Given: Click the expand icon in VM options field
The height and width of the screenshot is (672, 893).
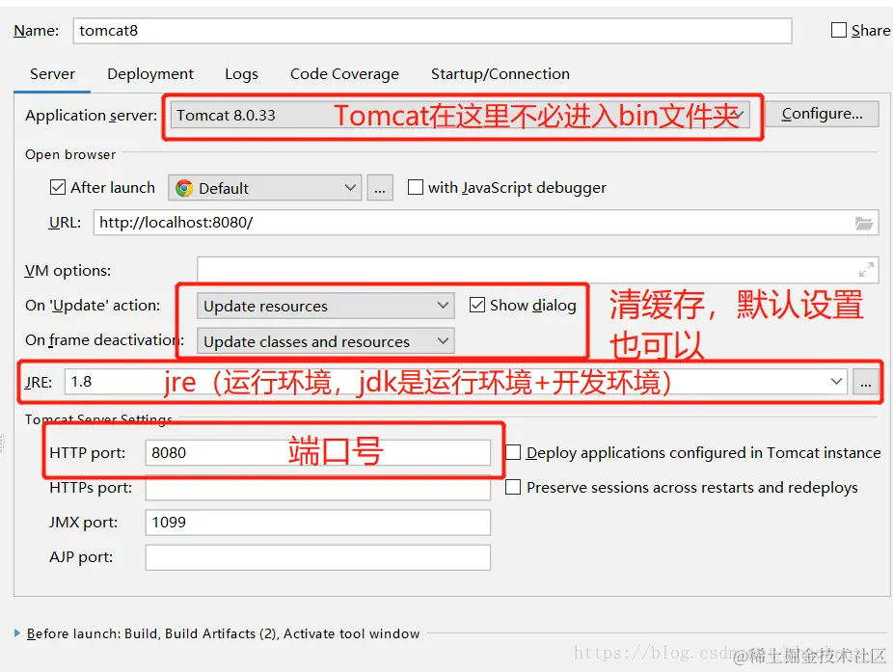Looking at the screenshot, I should pos(866,270).
